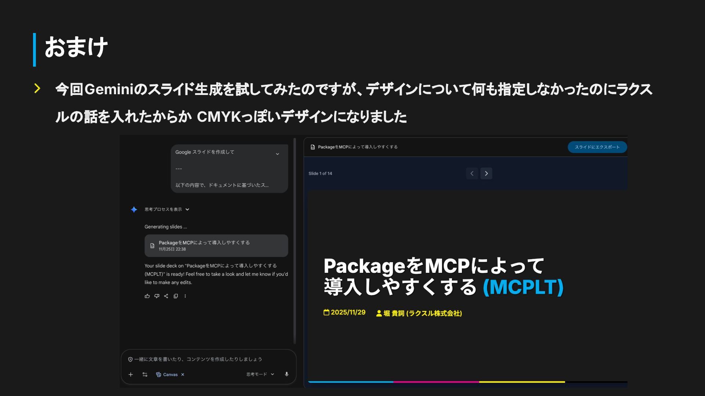Image resolution: width=705 pixels, height=396 pixels.
Task: Click the share response icon
Action: click(x=166, y=296)
